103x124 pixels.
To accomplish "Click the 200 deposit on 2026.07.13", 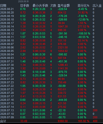I will pyautogui.click(x=95, y=110).
